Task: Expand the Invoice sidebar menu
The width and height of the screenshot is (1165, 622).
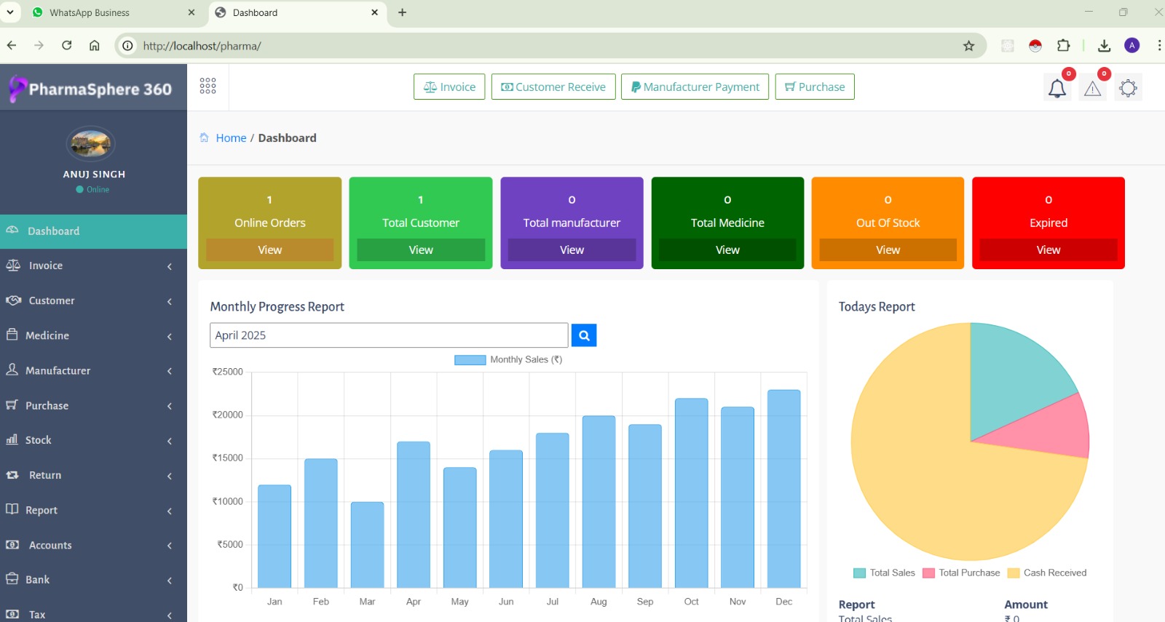Action: coord(46,266)
